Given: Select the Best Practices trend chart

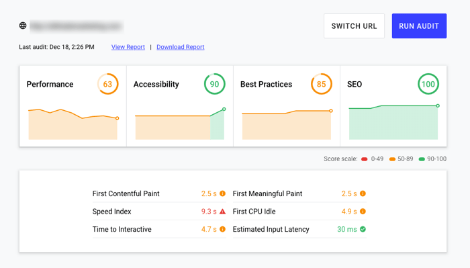Looking at the screenshot, I should [287, 125].
